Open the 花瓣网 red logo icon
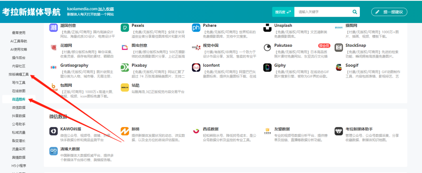Viewport: 422px width, 173px height. pyautogui.click(x=54, y=48)
